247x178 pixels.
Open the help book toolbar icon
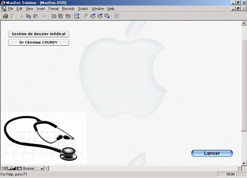tap(116, 16)
